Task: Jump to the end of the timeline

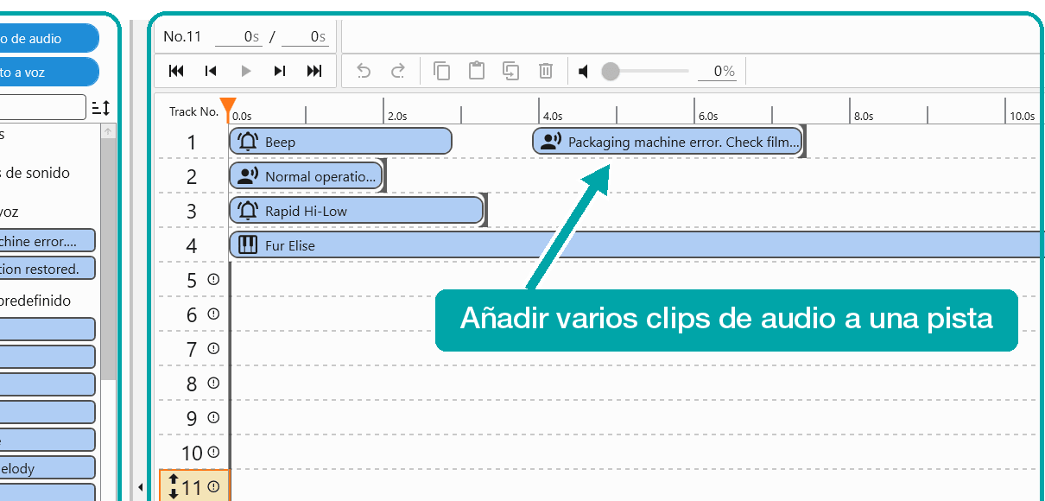Action: (314, 71)
